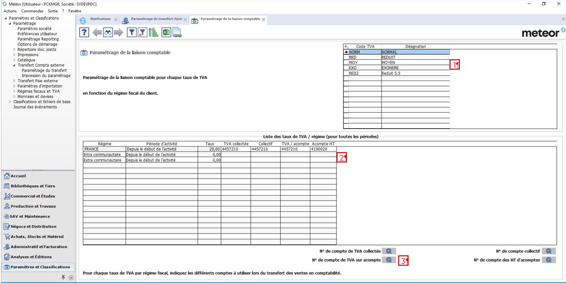Open the Actions menu
The height and width of the screenshot is (283, 566).
10,11
